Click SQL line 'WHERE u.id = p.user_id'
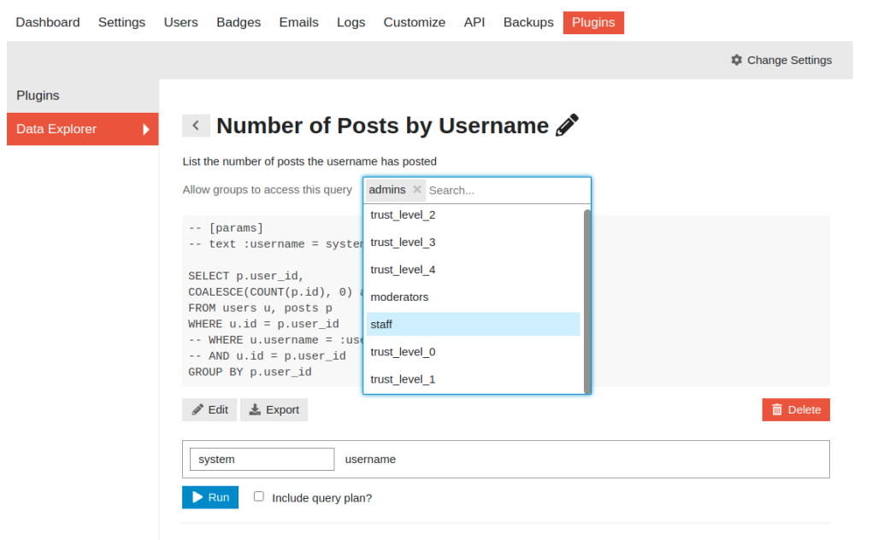 [263, 324]
